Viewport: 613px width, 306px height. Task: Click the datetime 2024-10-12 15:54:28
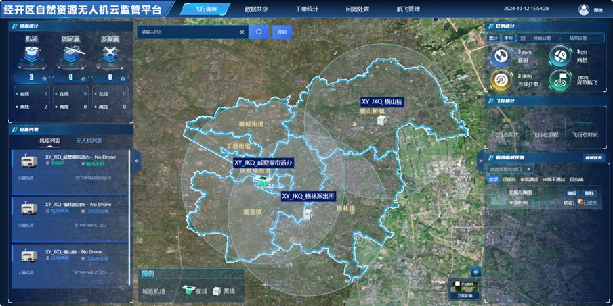pos(526,9)
